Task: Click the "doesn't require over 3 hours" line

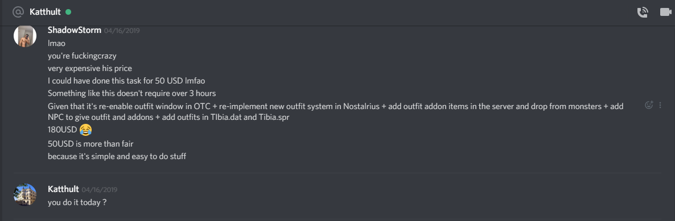Action: (131, 93)
